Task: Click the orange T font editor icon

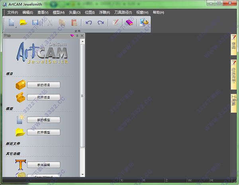Action: [21, 165]
